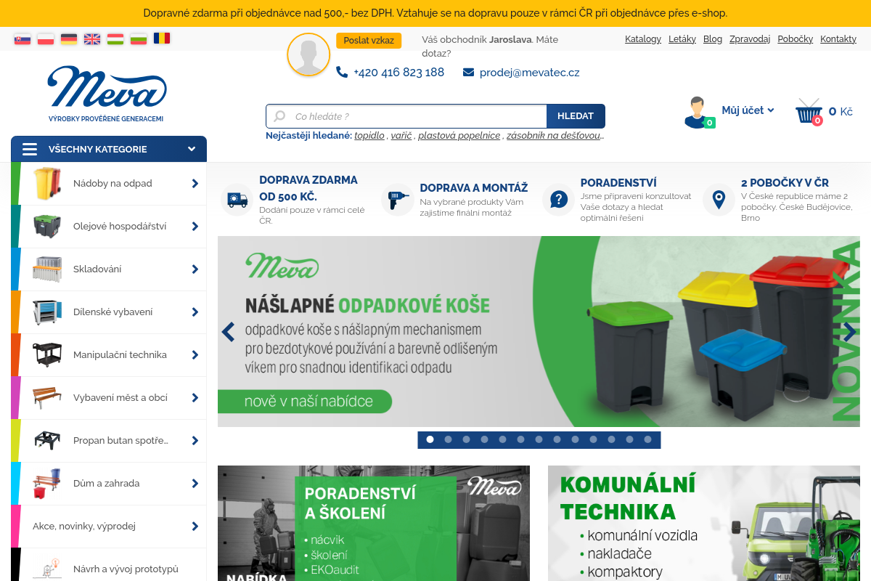Open the Poradenství a školení banner
This screenshot has height=581, width=871.
coord(374,523)
